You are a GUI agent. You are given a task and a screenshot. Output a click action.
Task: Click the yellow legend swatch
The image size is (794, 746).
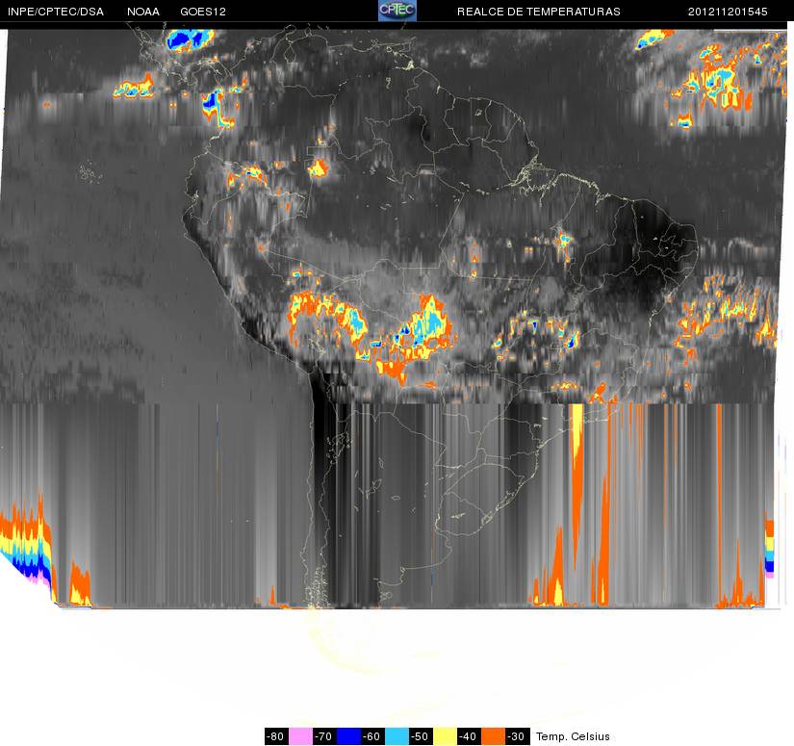coord(445,735)
